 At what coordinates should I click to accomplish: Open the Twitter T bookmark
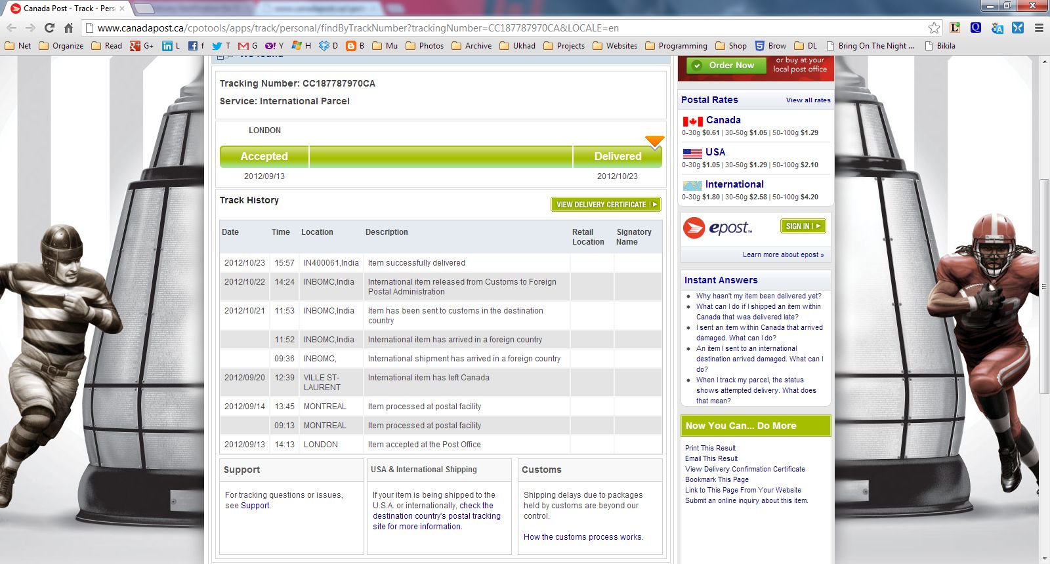coord(221,46)
